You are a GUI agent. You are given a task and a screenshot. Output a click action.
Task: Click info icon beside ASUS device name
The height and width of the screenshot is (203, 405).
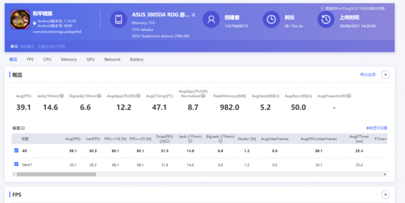tap(193, 15)
